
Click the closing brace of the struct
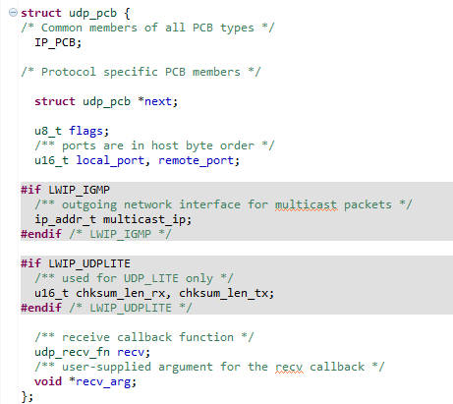pyautogui.click(x=25, y=396)
